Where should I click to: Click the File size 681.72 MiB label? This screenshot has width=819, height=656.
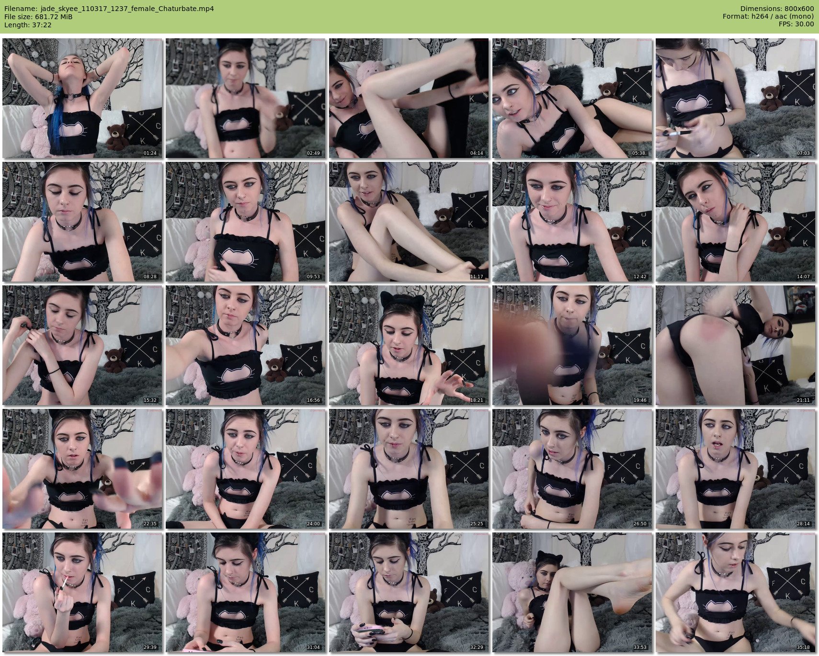point(38,17)
